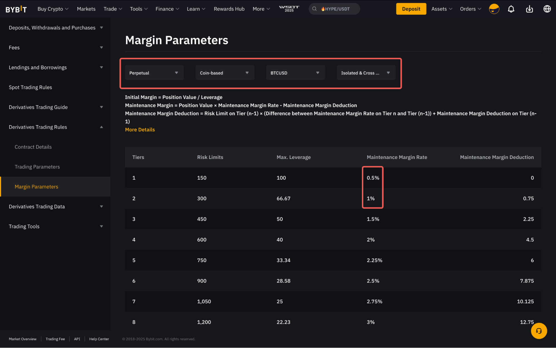
Task: Click the WSOT 2025 logo
Action: 289,9
